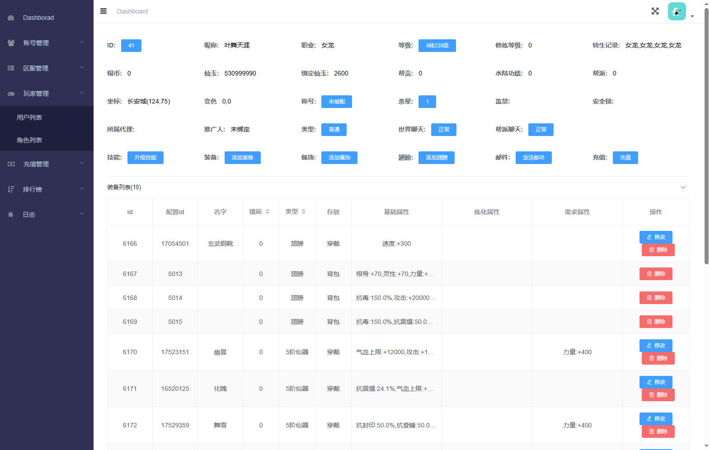The height and width of the screenshot is (450, 710).
Task: Click the 区服管理 server icon
Action: click(x=11, y=68)
